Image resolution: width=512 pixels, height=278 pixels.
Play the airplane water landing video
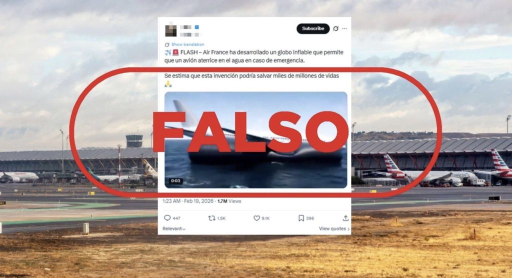point(255,140)
